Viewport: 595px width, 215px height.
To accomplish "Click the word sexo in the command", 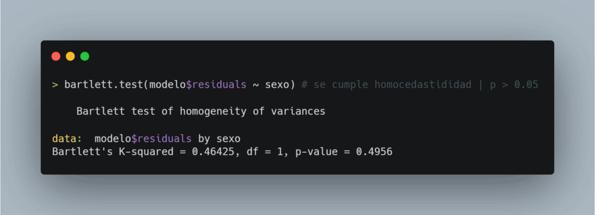I will coord(277,85).
